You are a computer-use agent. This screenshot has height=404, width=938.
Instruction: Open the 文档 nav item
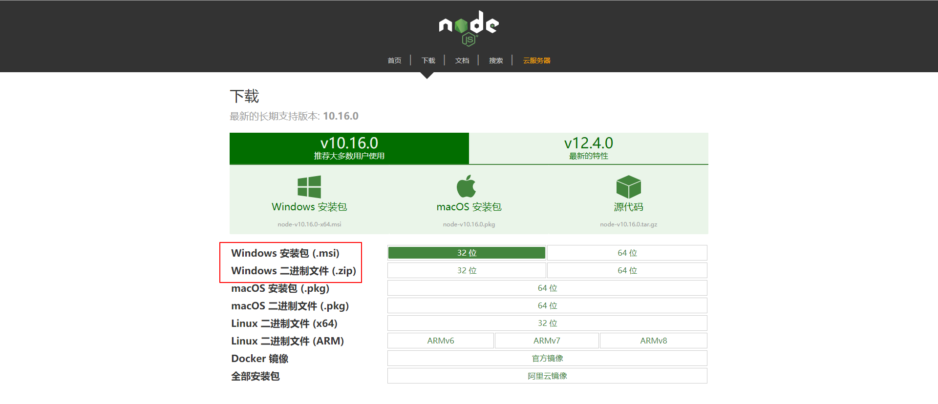click(x=462, y=61)
